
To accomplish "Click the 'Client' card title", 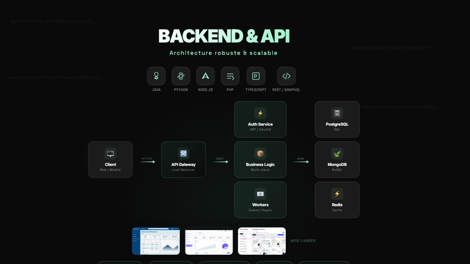I will [110, 164].
